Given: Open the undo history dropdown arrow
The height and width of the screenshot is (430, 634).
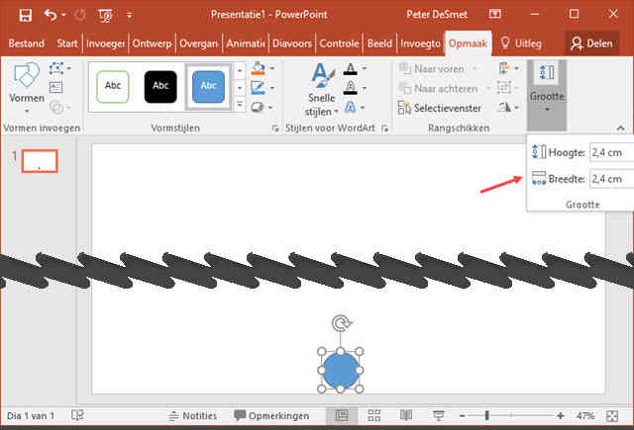Looking at the screenshot, I should (x=63, y=15).
